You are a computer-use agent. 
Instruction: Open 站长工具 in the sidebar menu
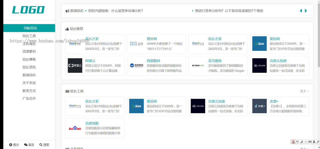pyautogui.click(x=29, y=36)
